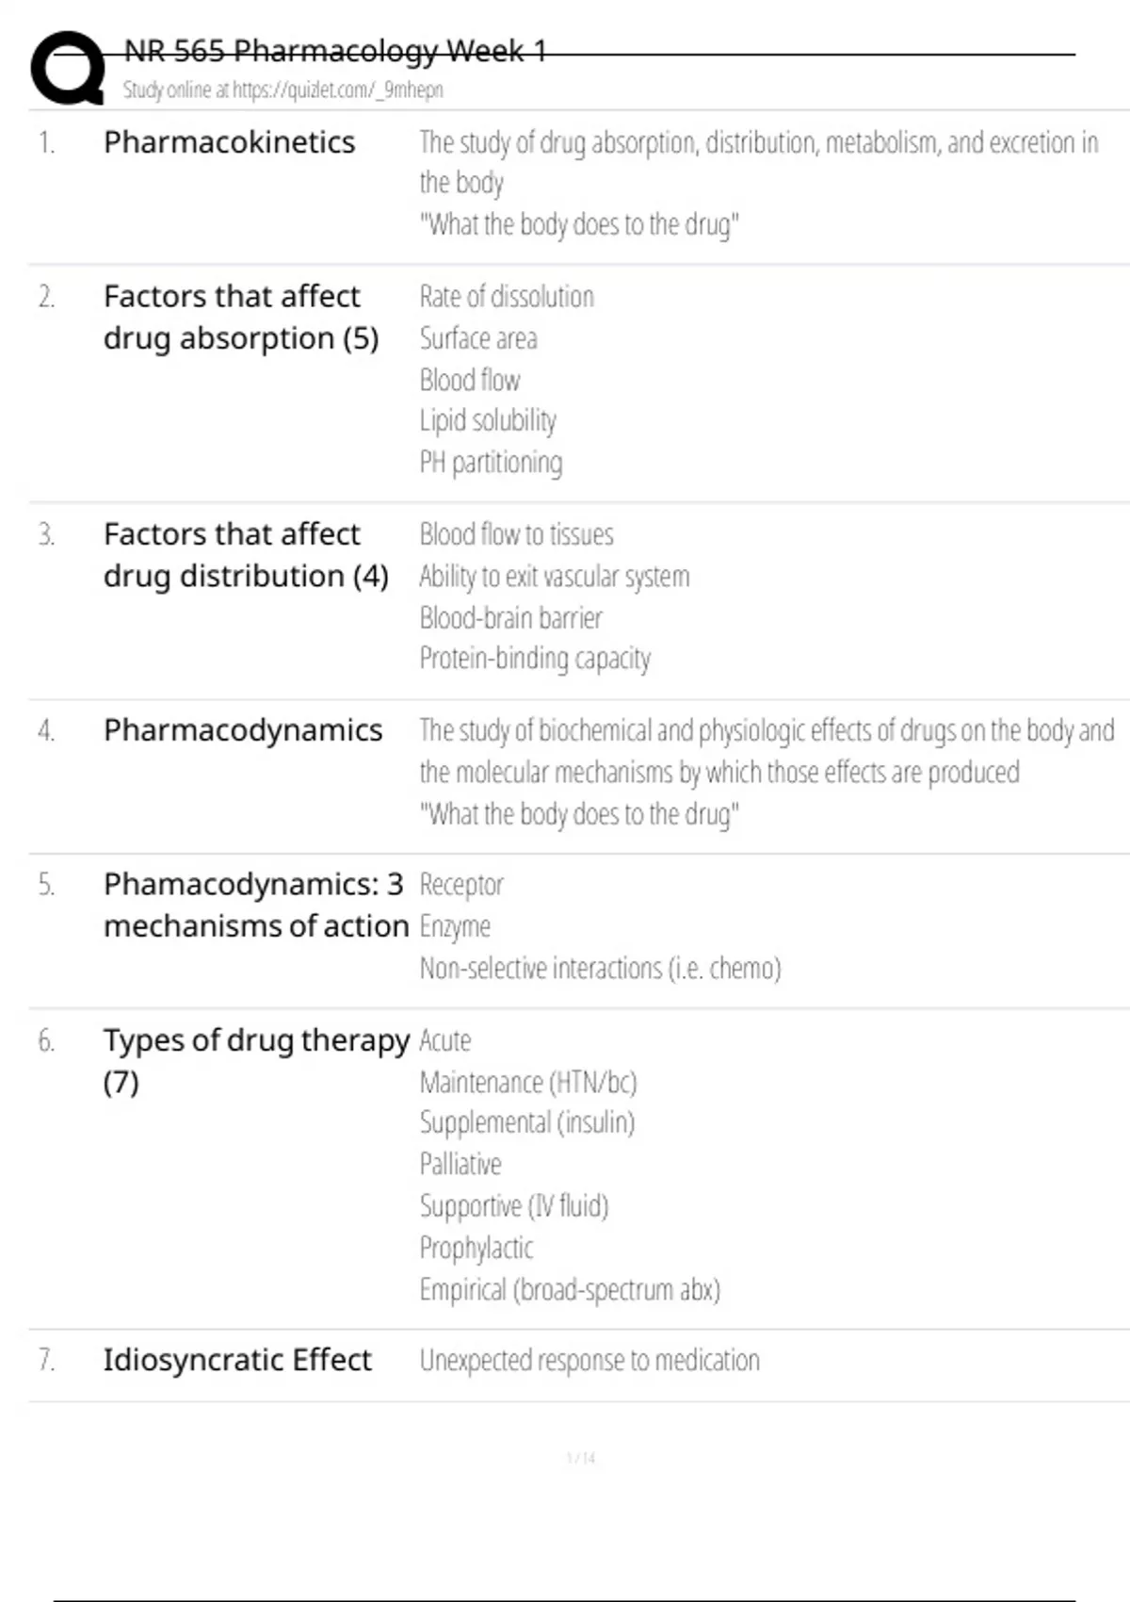Click the NR 565 Pharmacology Week 1 title
This screenshot has height=1602, width=1130.
tap(335, 50)
